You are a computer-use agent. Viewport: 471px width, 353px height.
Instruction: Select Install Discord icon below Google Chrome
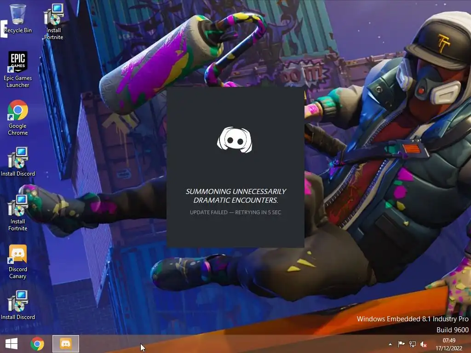tap(18, 161)
